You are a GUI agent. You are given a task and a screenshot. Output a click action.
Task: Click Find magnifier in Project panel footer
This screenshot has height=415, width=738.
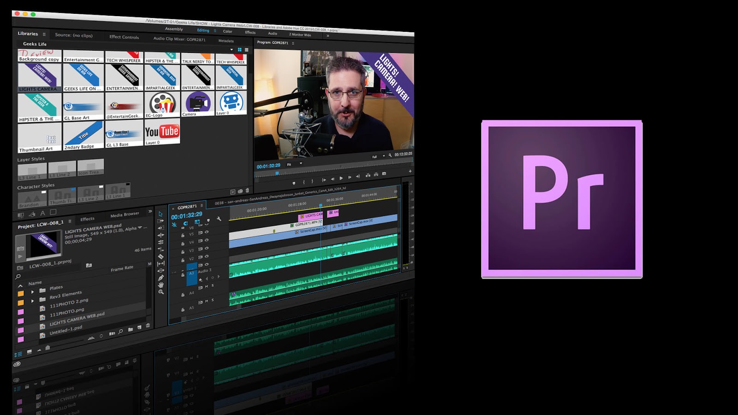pyautogui.click(x=120, y=332)
